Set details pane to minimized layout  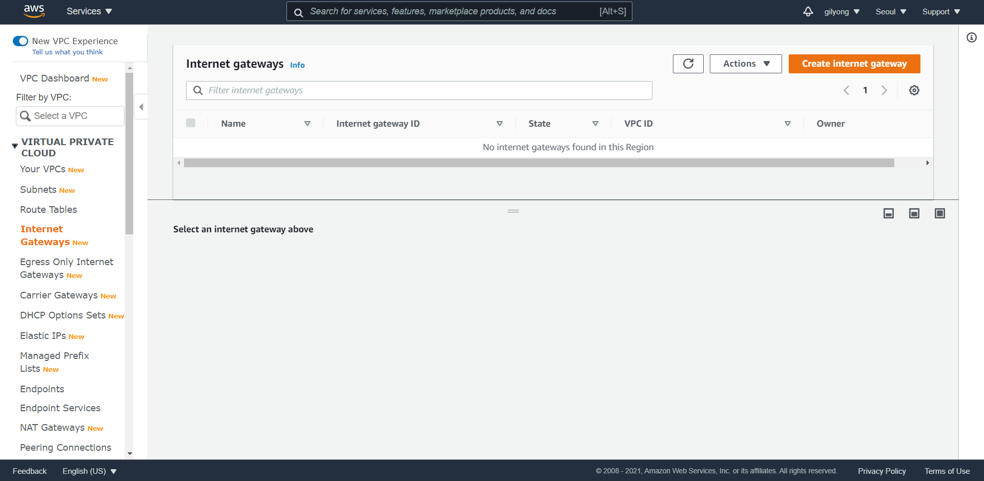click(x=889, y=213)
